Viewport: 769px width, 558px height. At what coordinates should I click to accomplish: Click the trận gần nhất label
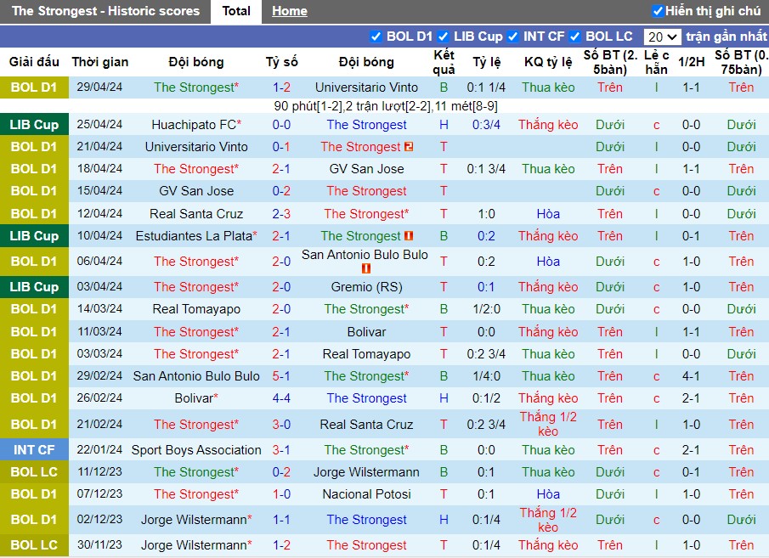click(x=727, y=37)
